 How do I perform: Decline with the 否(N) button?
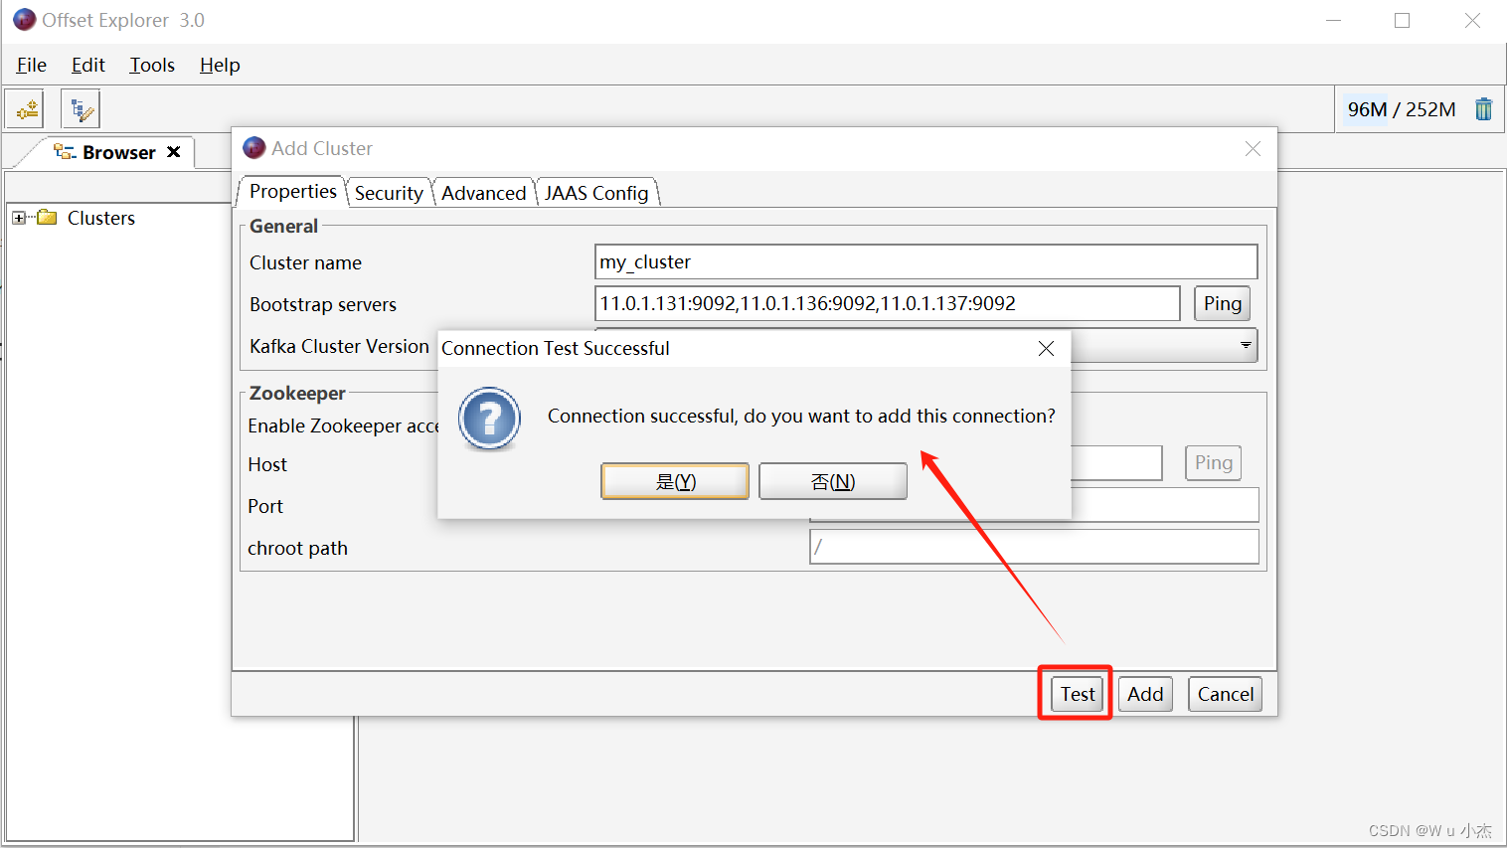[833, 481]
